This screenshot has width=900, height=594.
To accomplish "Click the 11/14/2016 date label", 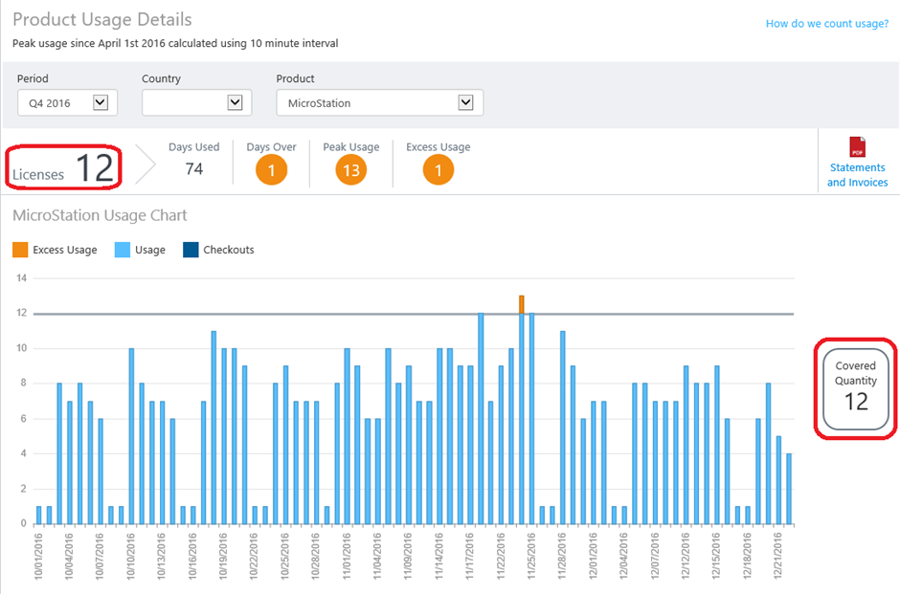I will tap(439, 556).
